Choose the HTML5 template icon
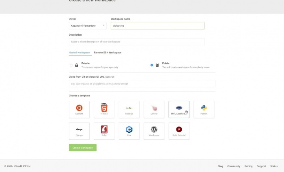284x172 pixels. pos(104,109)
